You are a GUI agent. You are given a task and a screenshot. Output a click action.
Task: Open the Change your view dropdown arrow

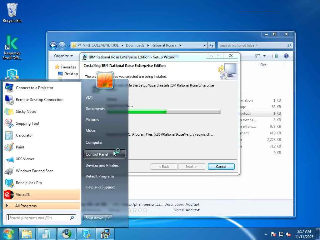point(264,56)
